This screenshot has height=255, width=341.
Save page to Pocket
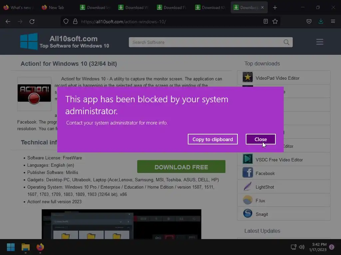coord(309,21)
